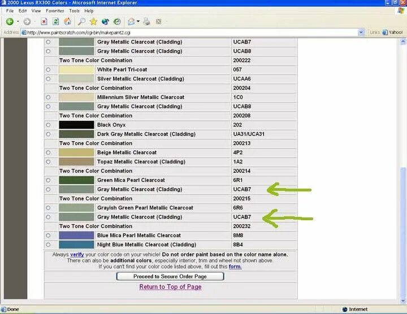Click the Media globe icon

[x=105, y=21]
